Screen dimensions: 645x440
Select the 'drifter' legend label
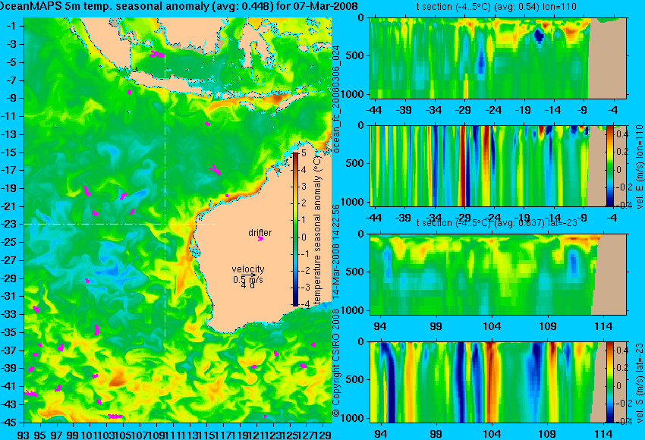point(260,232)
